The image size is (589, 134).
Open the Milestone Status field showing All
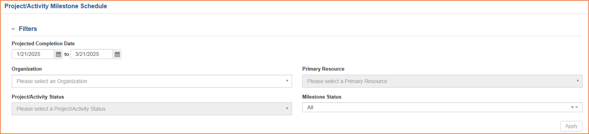pos(442,107)
